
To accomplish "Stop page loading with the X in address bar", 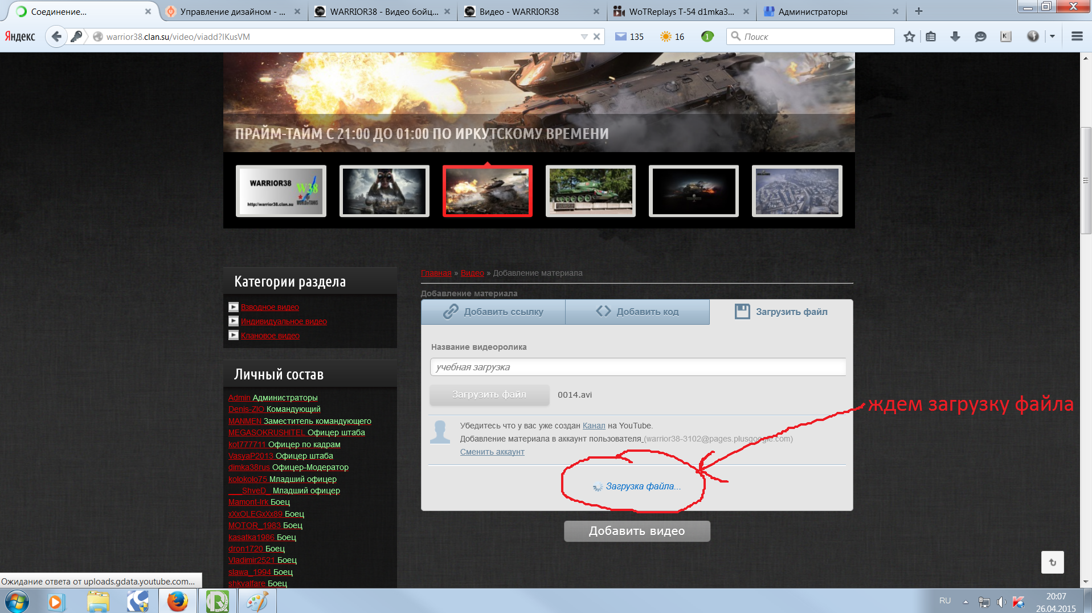I will click(596, 36).
